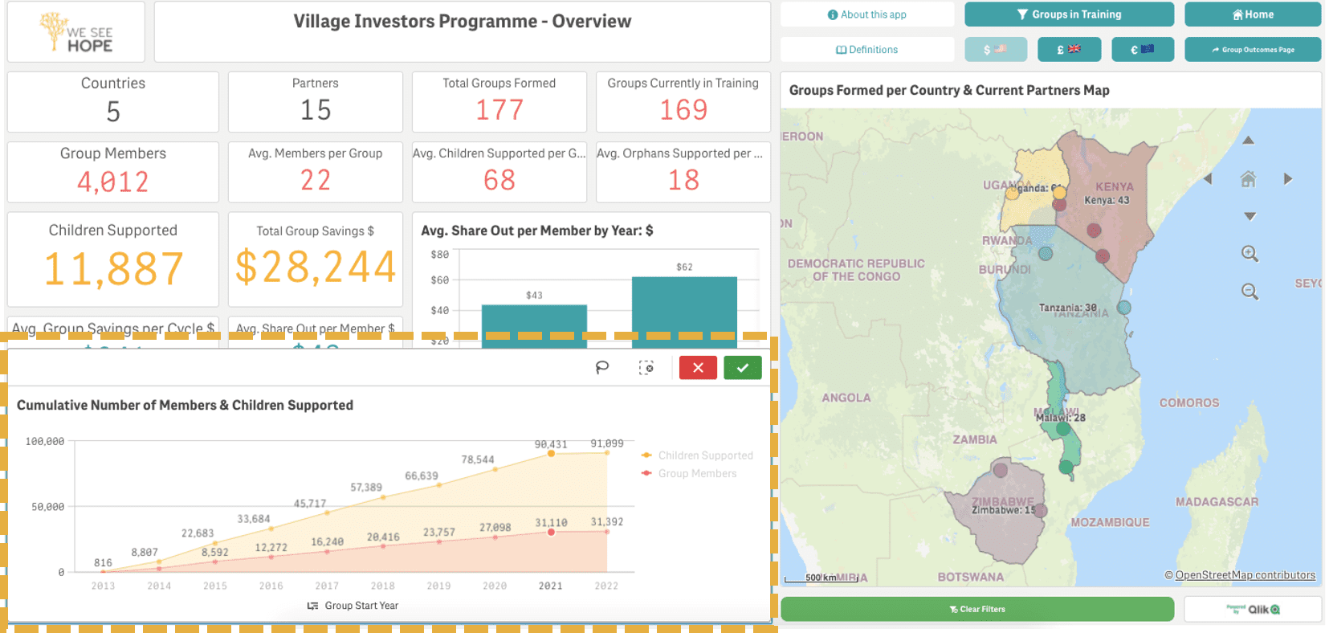
Task: Switch currency to British pounds
Action: 1069,49
